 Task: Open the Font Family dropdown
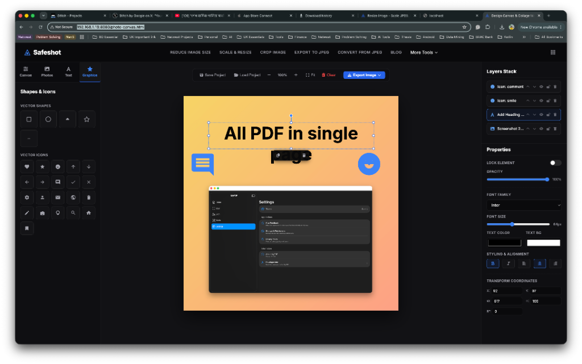(523, 206)
